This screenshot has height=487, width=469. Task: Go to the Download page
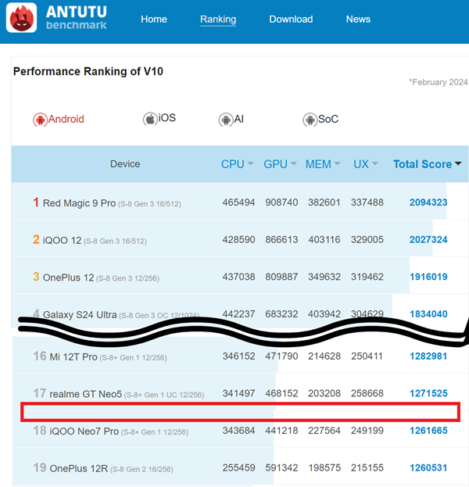click(x=291, y=20)
